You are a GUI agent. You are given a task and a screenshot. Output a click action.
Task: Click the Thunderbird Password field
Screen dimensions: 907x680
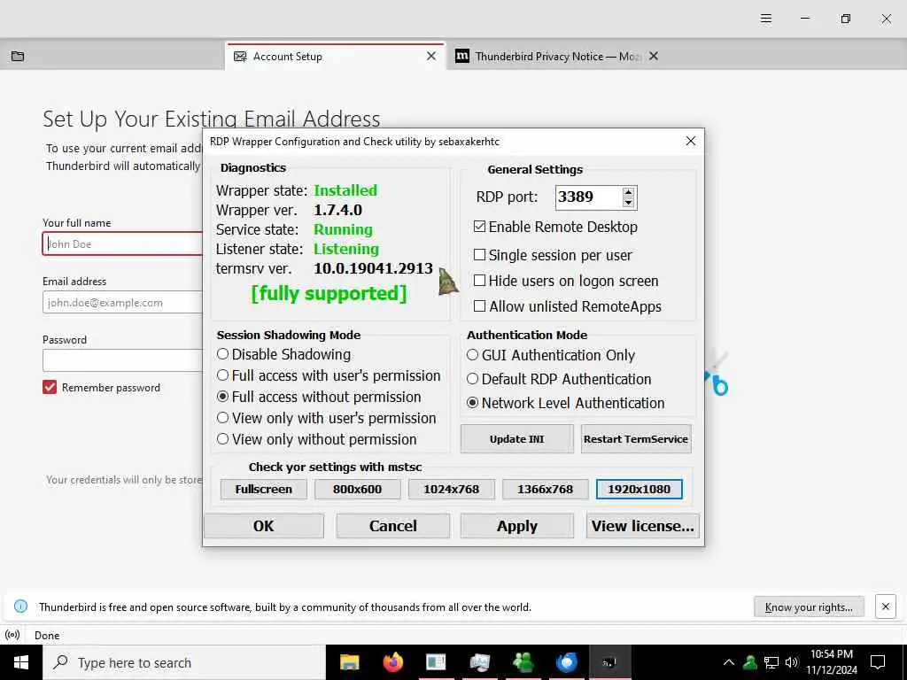[122, 360]
